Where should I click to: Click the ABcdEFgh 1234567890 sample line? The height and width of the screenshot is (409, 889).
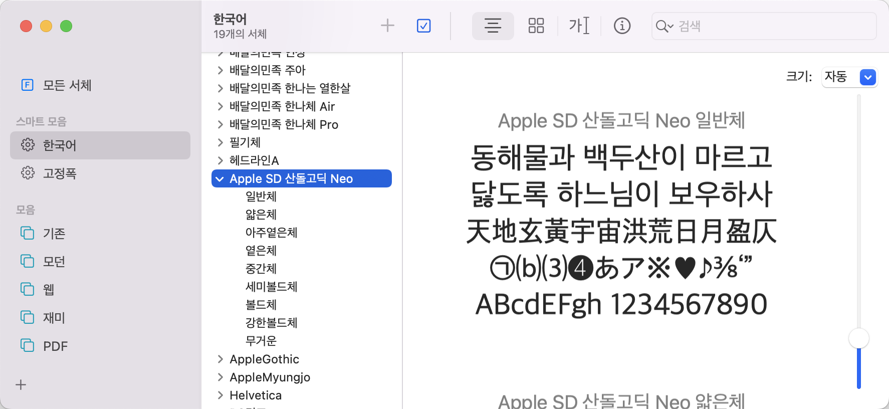621,304
